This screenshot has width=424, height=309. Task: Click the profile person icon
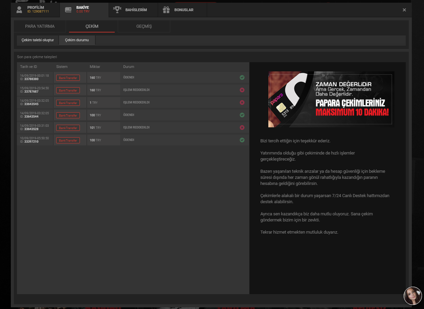[20, 9]
